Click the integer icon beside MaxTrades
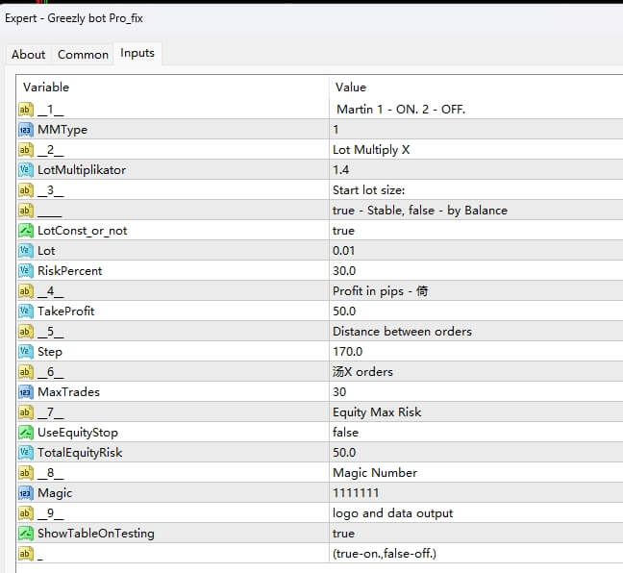 (x=26, y=392)
